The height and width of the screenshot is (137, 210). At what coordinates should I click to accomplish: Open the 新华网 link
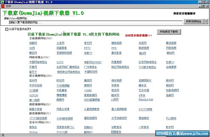click(x=170, y=81)
